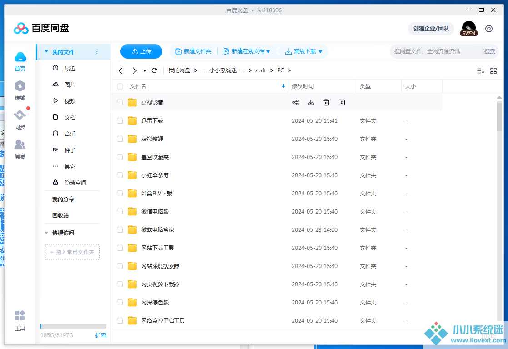Go back with the left arrow

(x=121, y=70)
